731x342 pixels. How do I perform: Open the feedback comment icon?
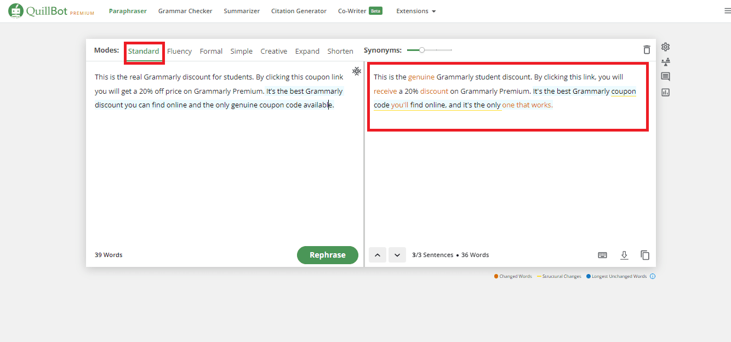pos(666,77)
